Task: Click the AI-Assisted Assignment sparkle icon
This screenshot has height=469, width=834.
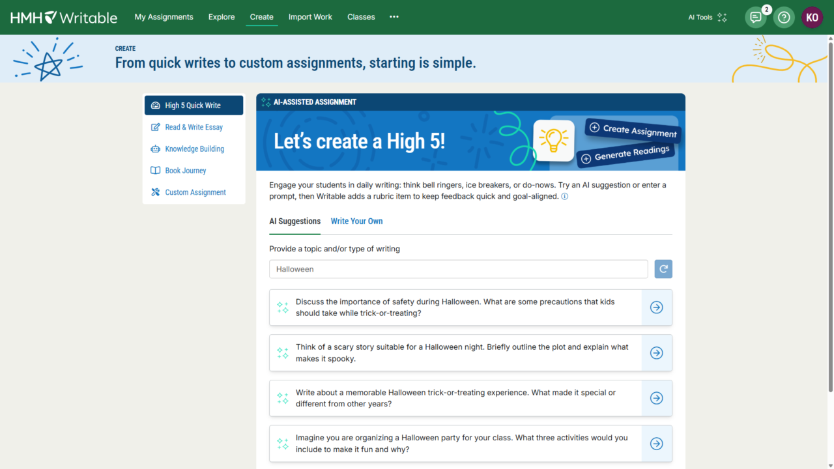Action: pyautogui.click(x=266, y=102)
